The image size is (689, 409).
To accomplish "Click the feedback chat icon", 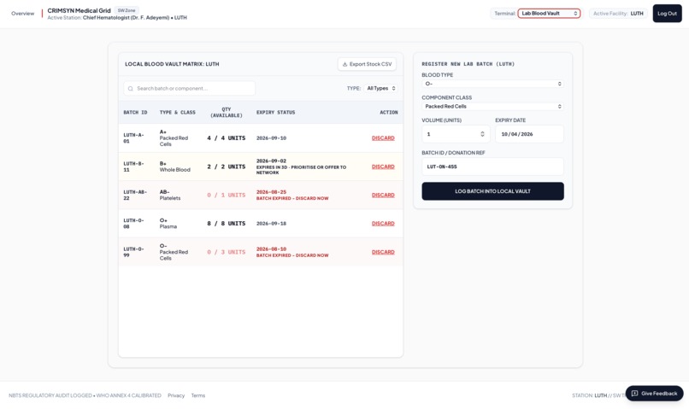I will [634, 394].
